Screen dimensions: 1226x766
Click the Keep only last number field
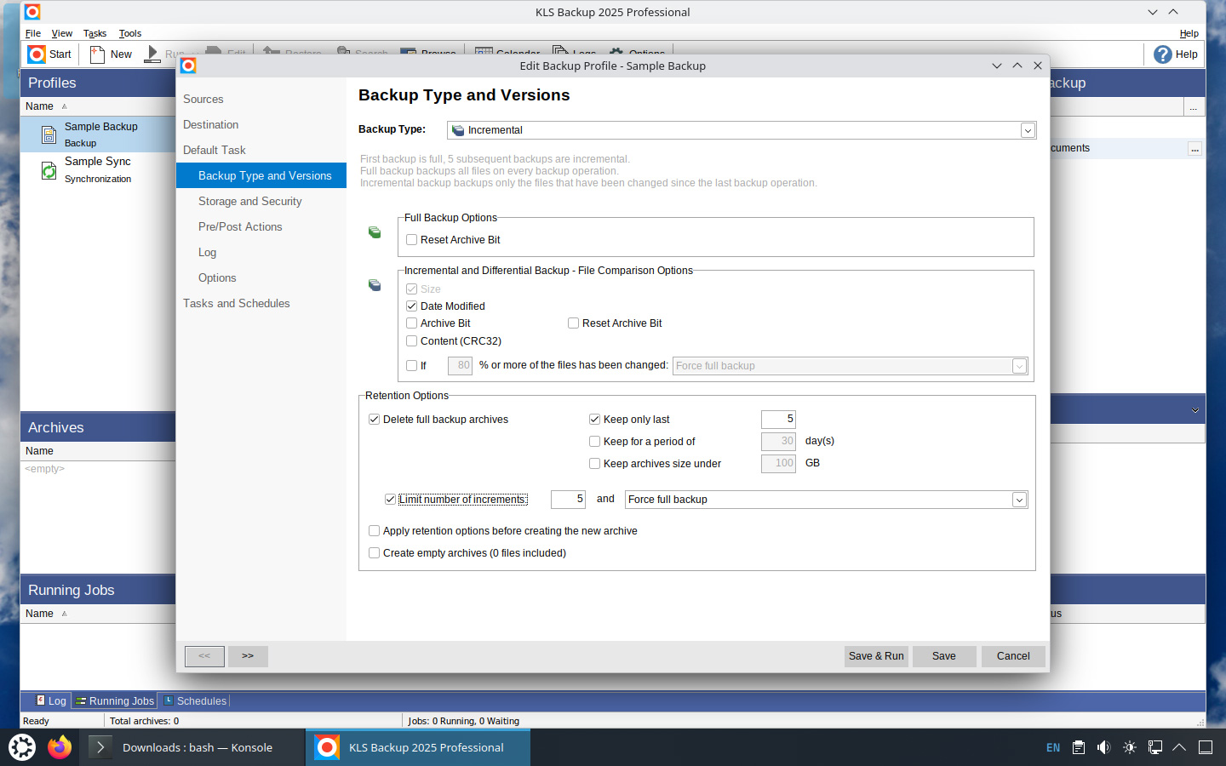778,419
